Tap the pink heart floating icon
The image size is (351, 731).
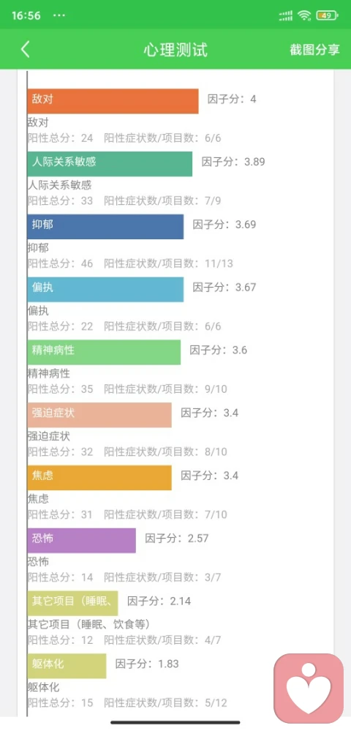pos(308,688)
